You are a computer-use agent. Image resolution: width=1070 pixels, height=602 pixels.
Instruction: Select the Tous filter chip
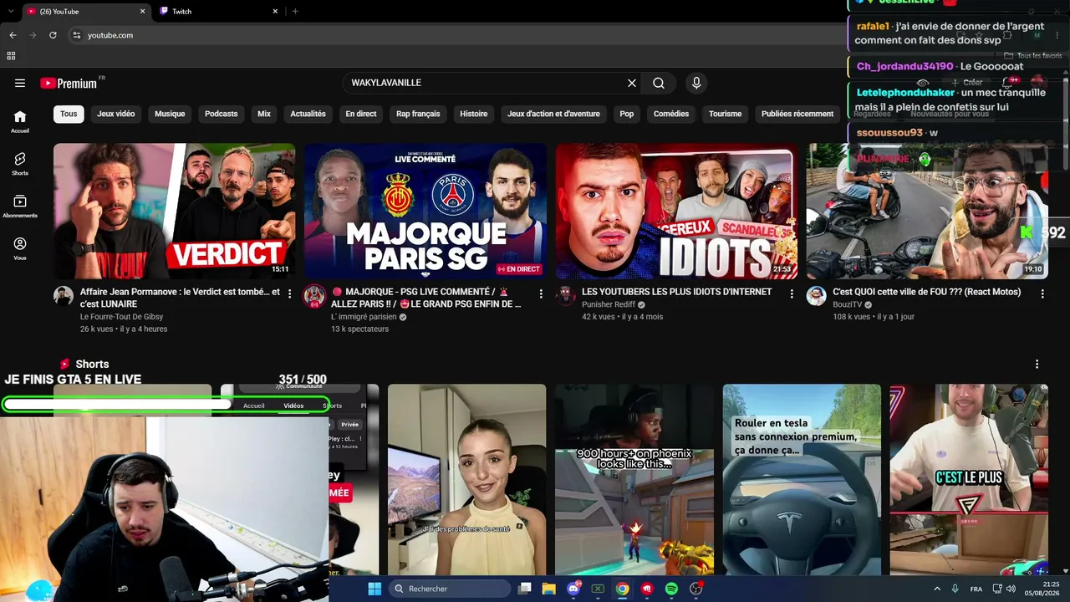tap(69, 114)
